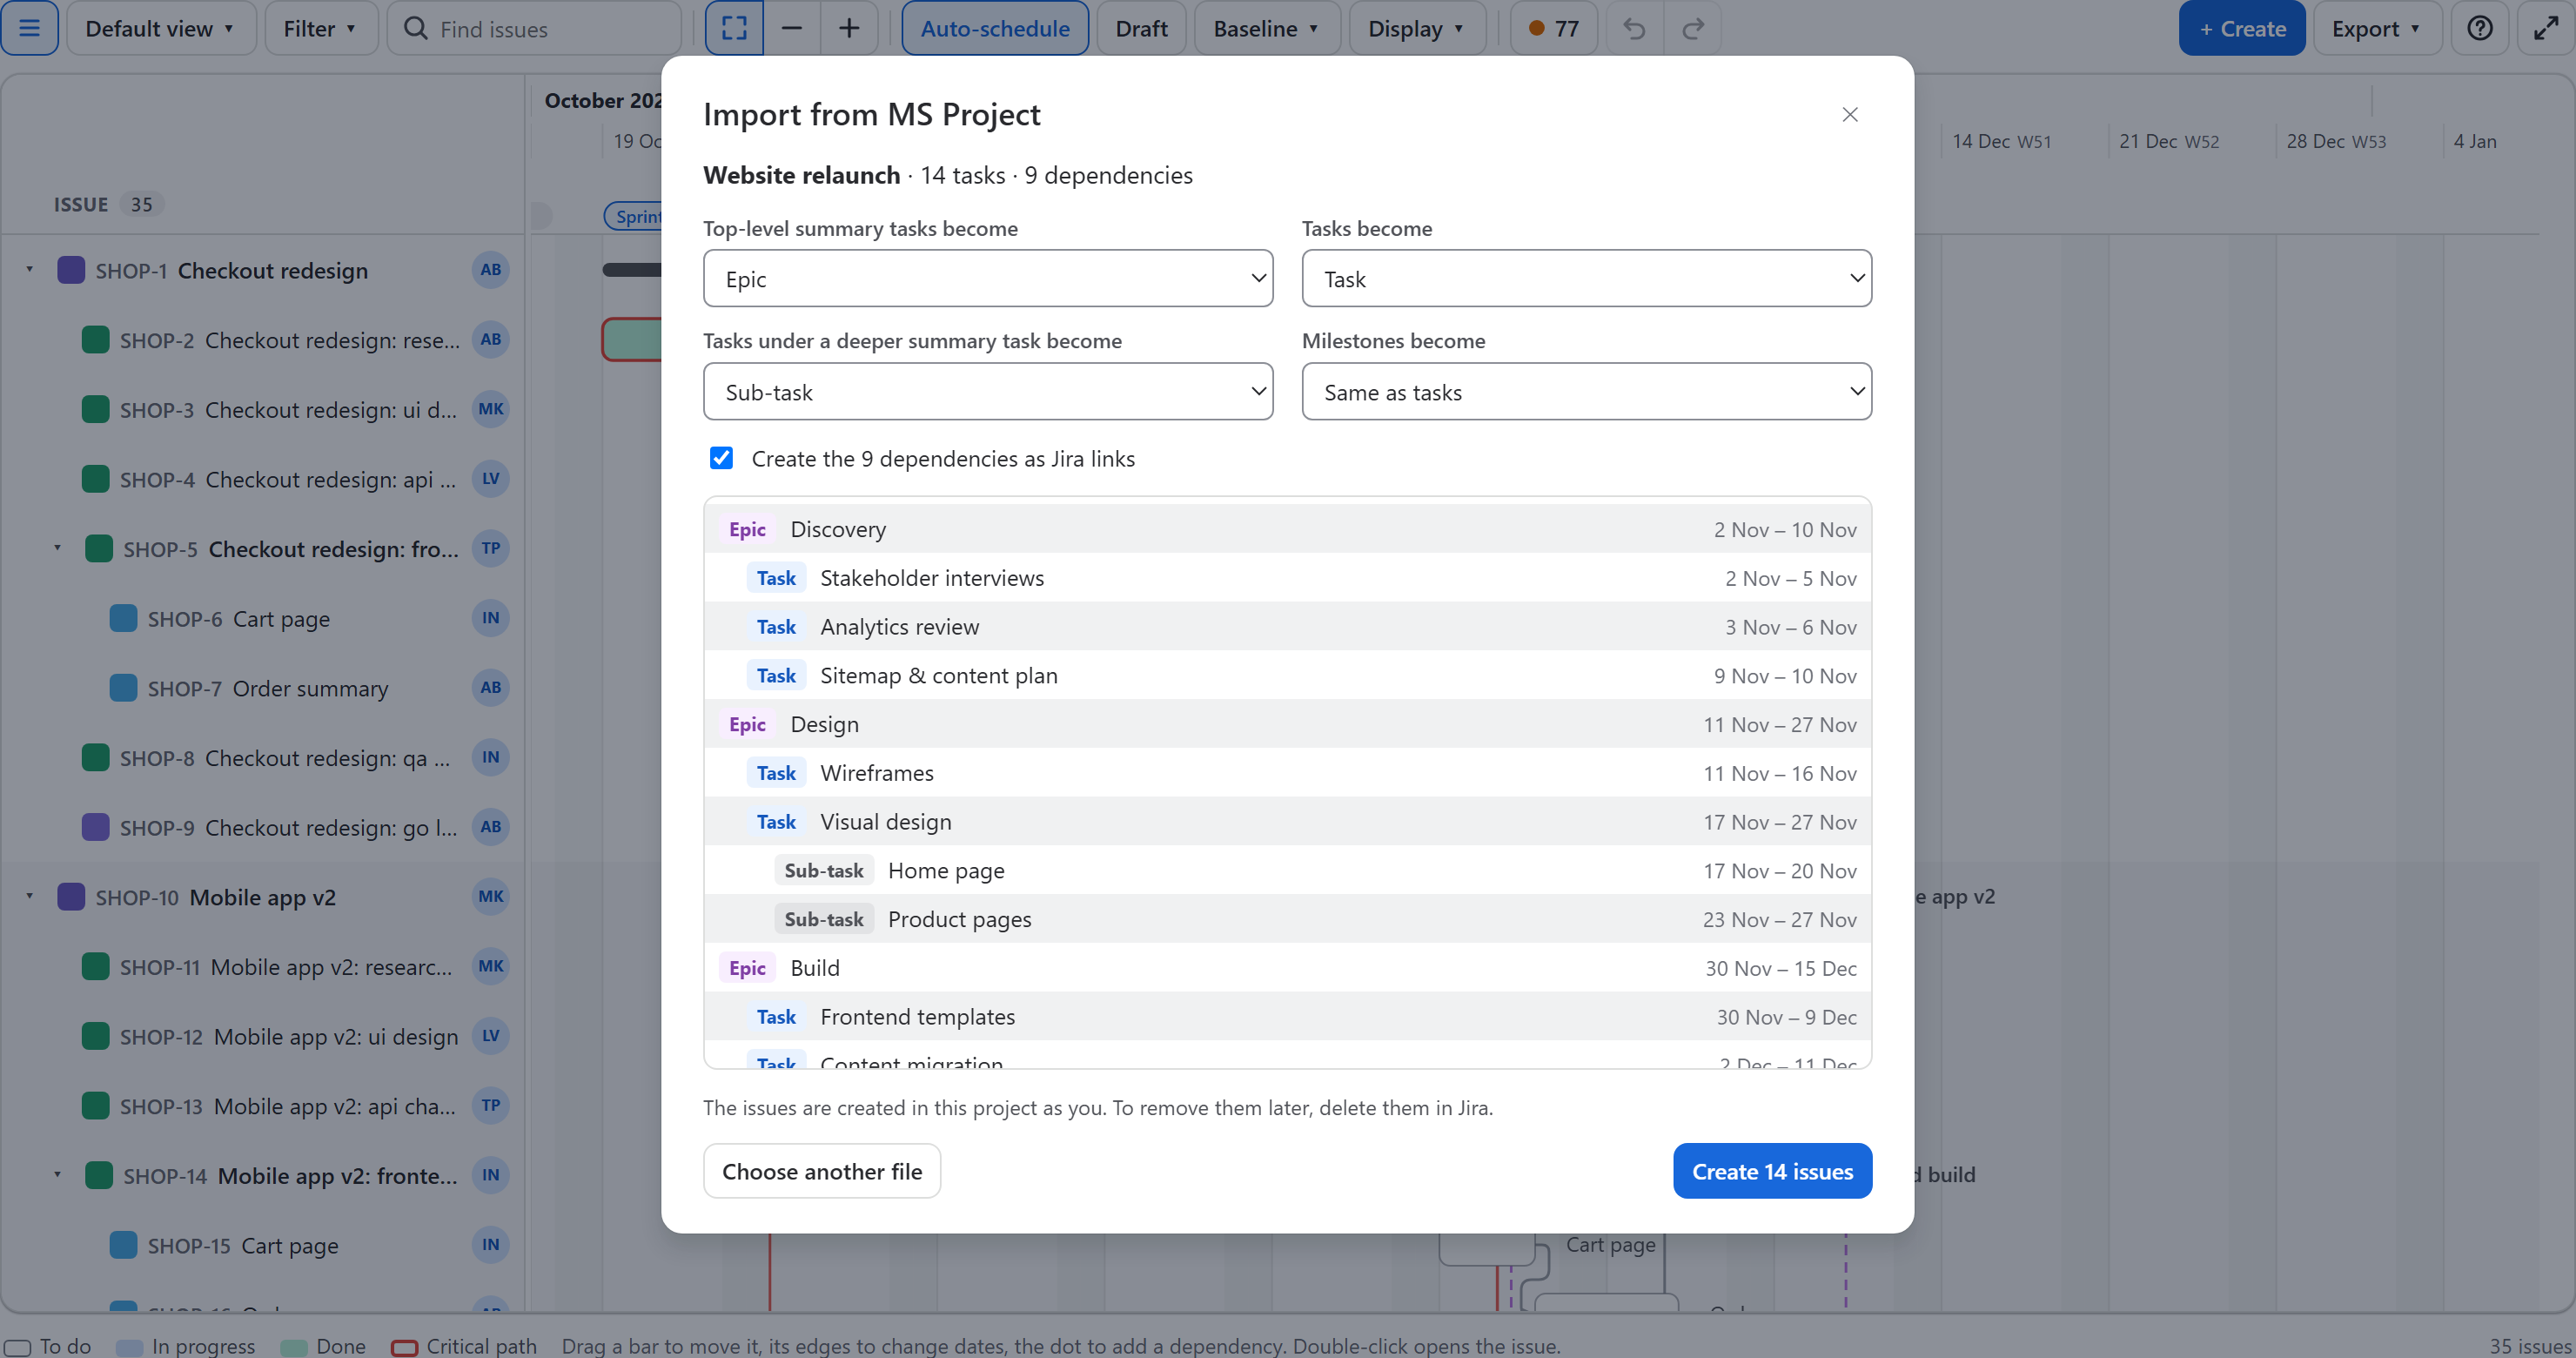Screen dimensions: 2576x1358
Task: Select the Product pages sub-task preview row
Action: click(x=1288, y=919)
